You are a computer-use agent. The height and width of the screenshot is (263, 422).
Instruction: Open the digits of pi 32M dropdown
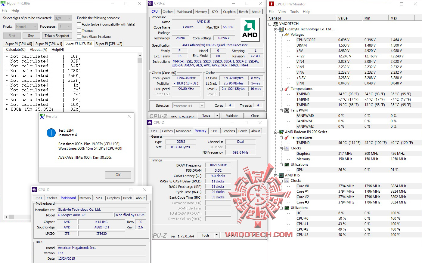tap(63, 18)
